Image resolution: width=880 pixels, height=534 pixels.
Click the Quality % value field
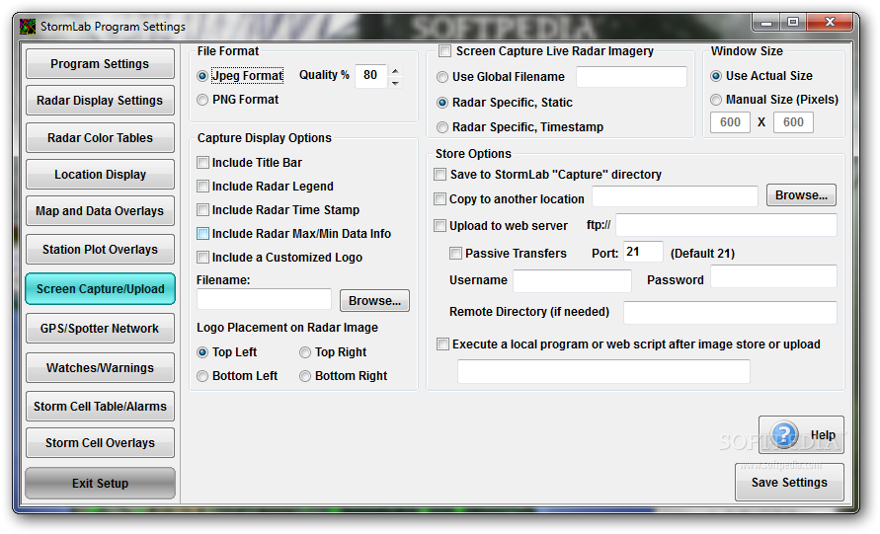click(370, 75)
